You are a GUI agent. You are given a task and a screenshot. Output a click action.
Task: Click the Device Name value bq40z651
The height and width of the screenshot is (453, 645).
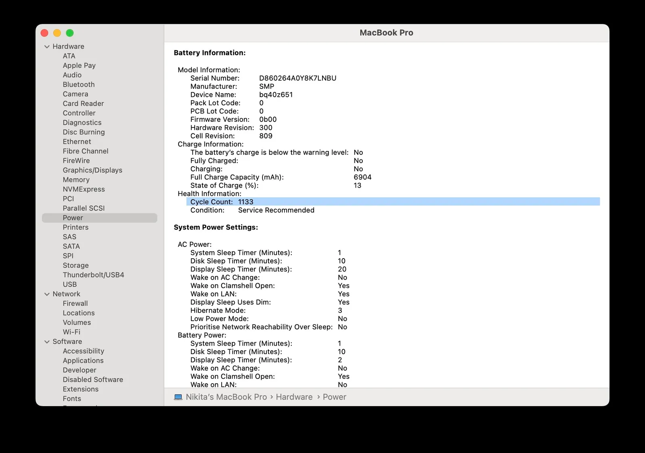click(276, 95)
